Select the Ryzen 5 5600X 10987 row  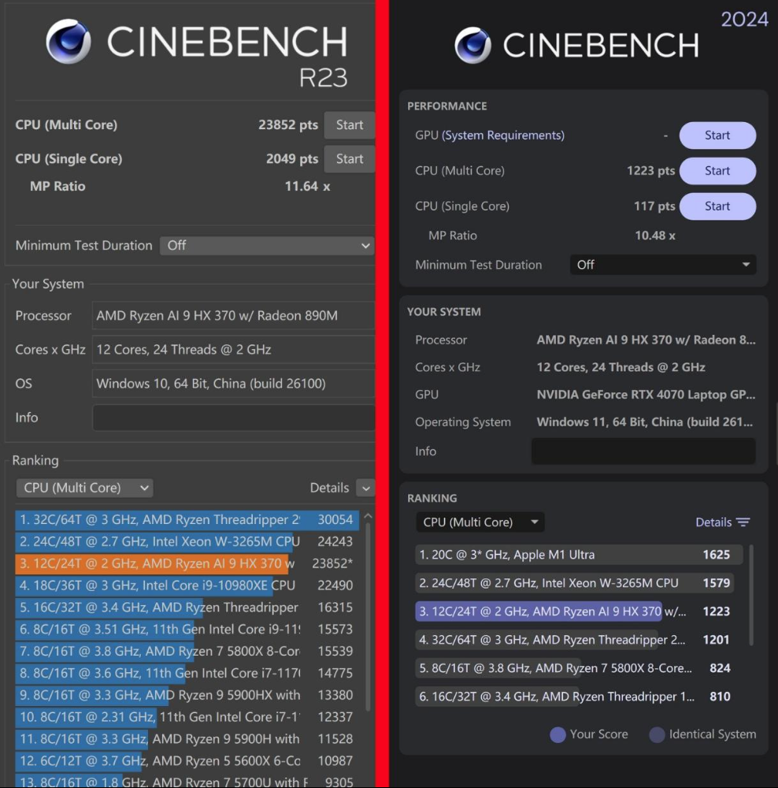(x=187, y=761)
